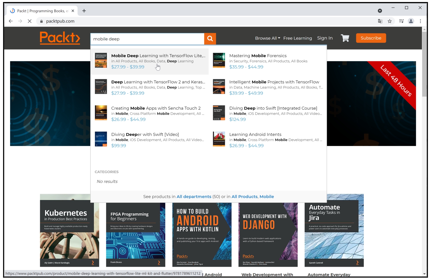Click Sign In in the header
Screen dimensions: 431x280
(325, 38)
